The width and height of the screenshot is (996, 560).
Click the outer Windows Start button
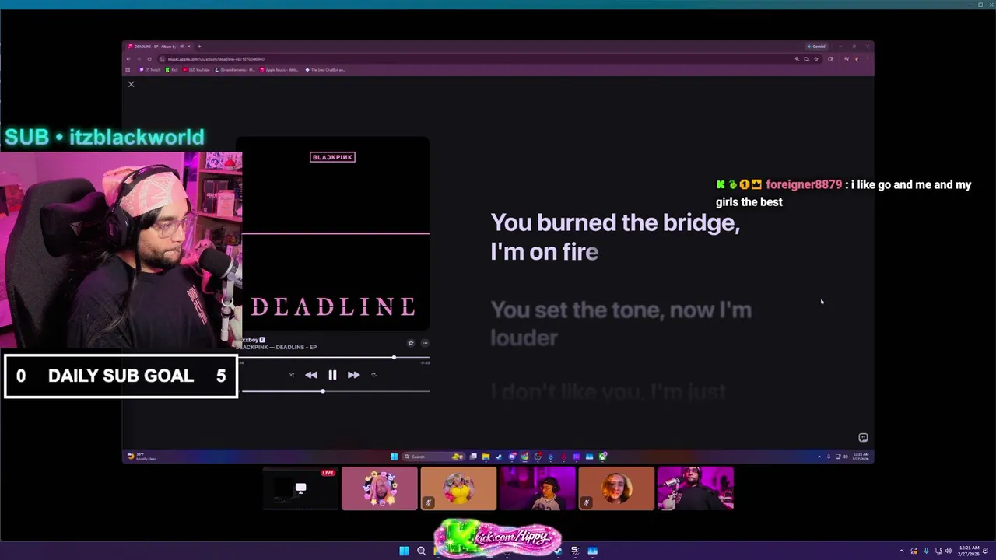click(404, 551)
